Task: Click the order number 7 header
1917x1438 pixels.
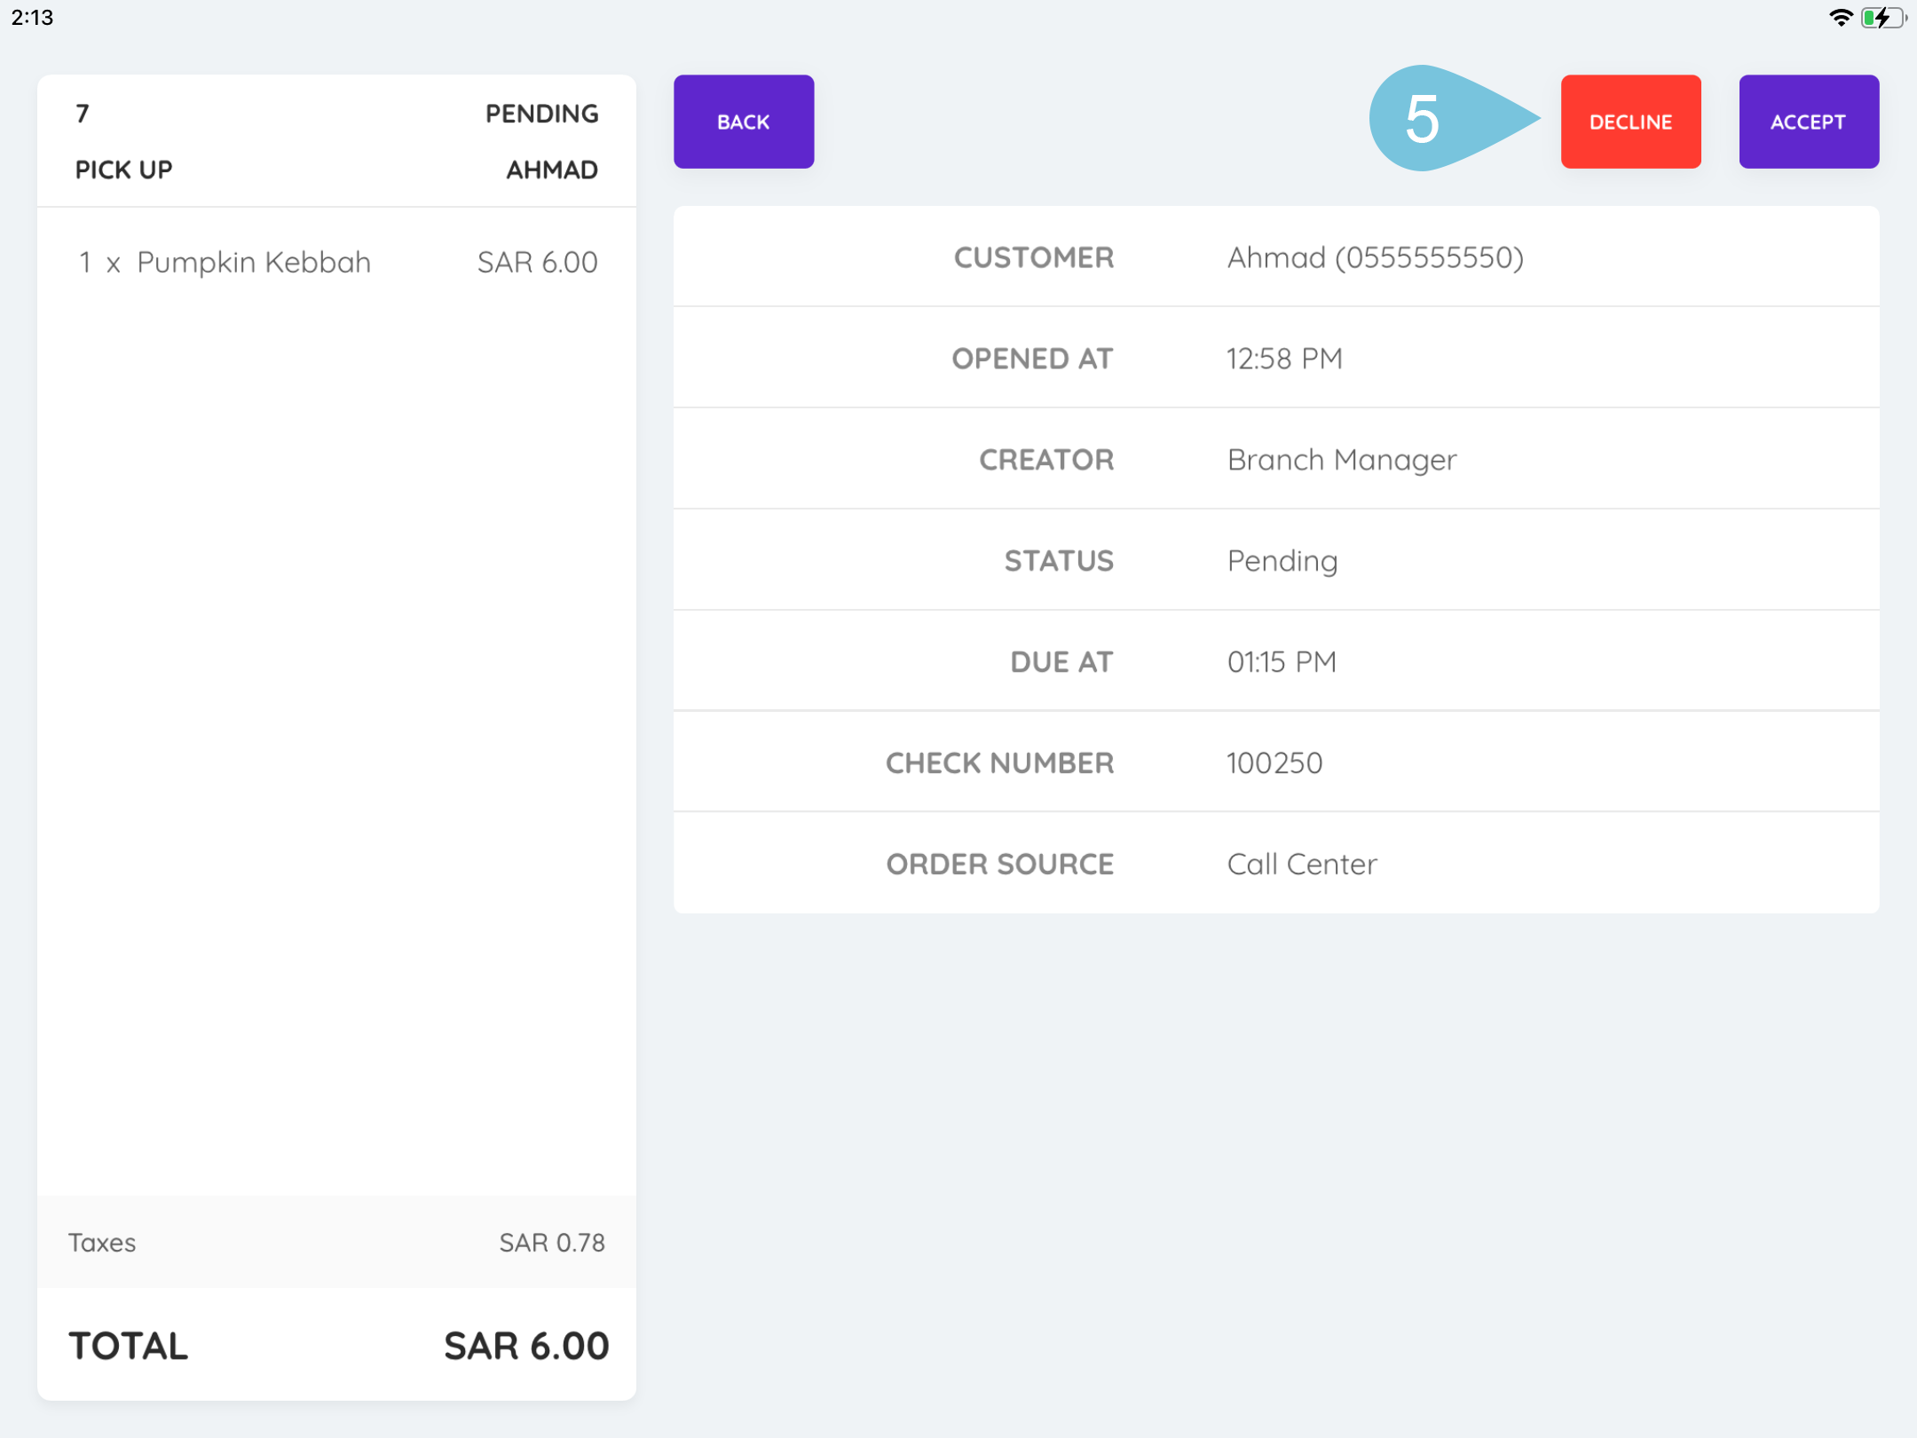Action: click(82, 113)
